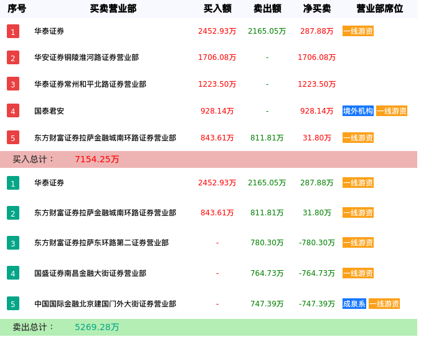
Task: Click sell amount 811.81万 in sell list
Action: pos(267,213)
